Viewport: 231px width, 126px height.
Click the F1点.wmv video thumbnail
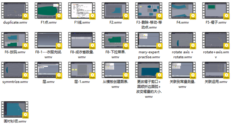click(48, 11)
